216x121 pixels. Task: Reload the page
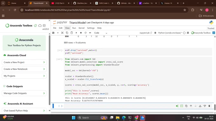[x=15, y=10]
